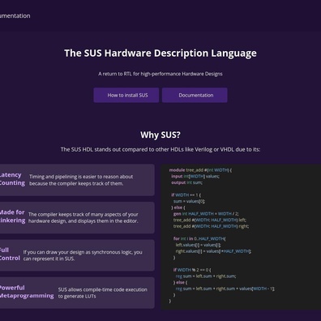Click the code line 'right.values[i] = values[i+HALF_WIDTH];'

(213, 251)
